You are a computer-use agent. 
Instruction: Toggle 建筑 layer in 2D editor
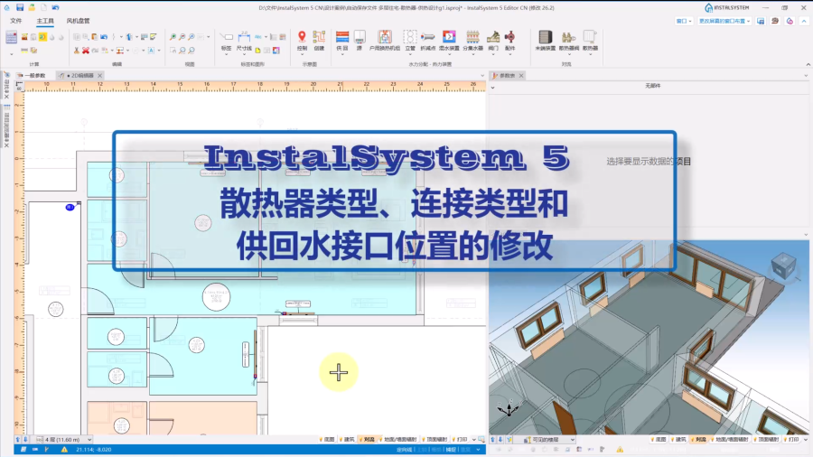tap(348, 439)
